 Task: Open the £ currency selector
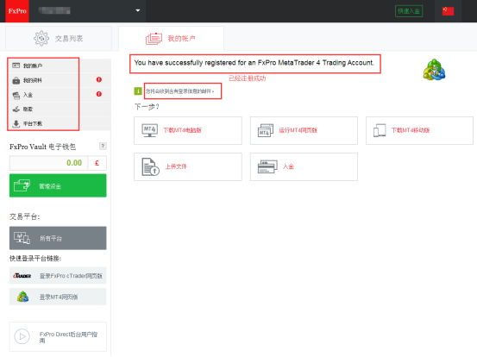[97, 163]
